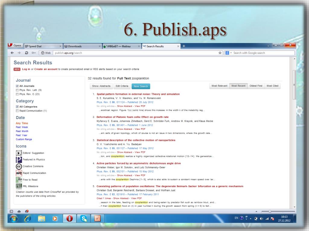The width and height of the screenshot is (309, 231).
Task: Open the tab list dropdown arrow
Action: tap(268, 46)
